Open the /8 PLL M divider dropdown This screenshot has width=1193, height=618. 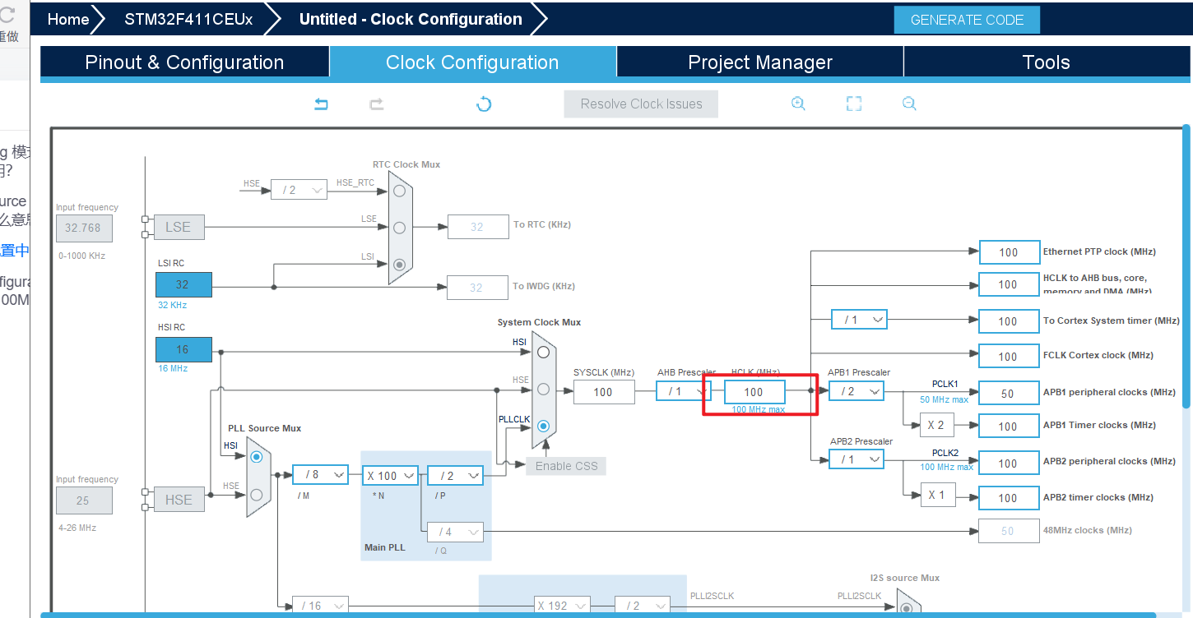322,475
